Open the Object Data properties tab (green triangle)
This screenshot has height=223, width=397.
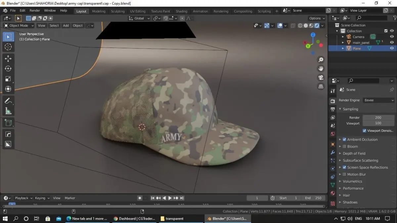(x=333, y=185)
